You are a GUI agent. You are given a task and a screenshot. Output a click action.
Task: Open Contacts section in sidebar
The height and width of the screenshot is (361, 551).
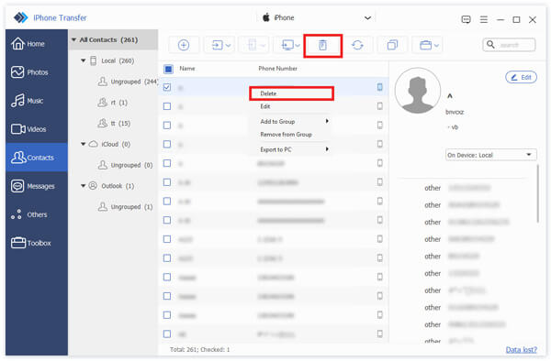coord(36,158)
